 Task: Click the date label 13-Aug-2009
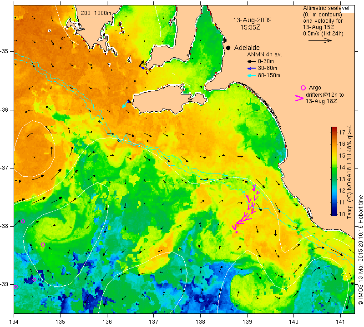point(253,20)
